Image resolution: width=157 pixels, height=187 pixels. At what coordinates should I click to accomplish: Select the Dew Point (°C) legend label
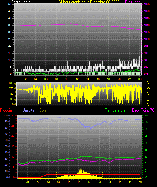pos(144,110)
